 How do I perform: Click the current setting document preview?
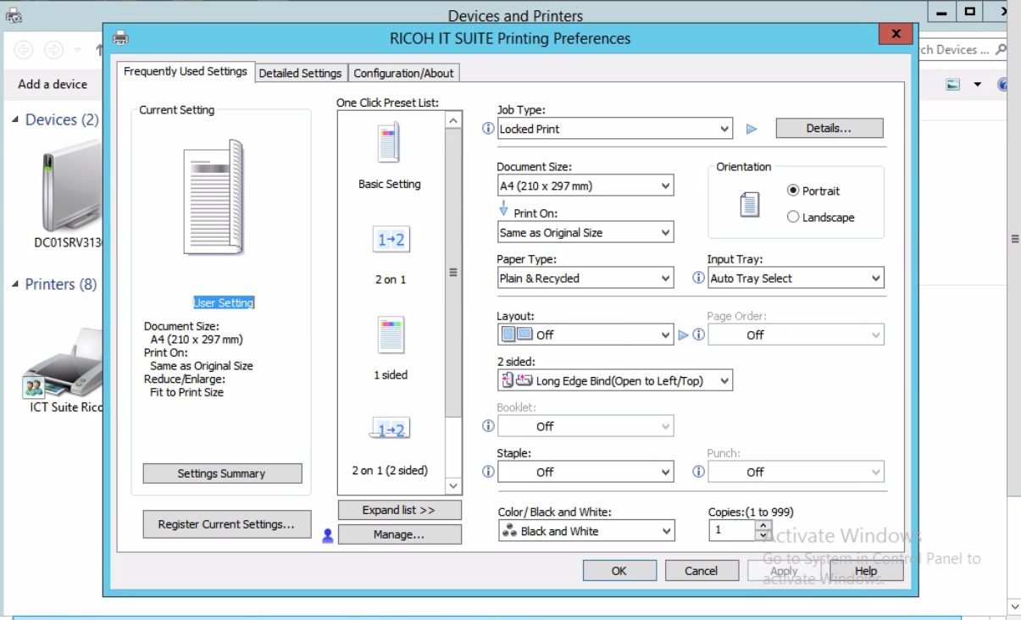click(214, 197)
